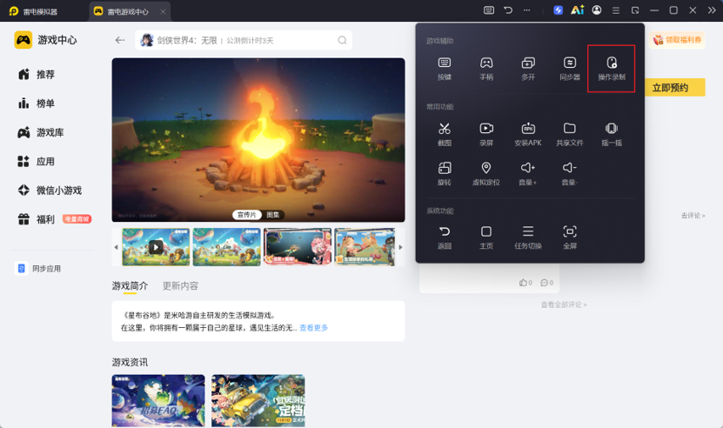Click the search field 剑侠世界4

point(244,40)
